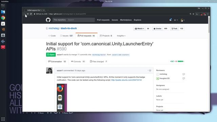This screenshot has height=122, width=217.
Task: Click the browser address bar URL
Action: coord(67,14)
